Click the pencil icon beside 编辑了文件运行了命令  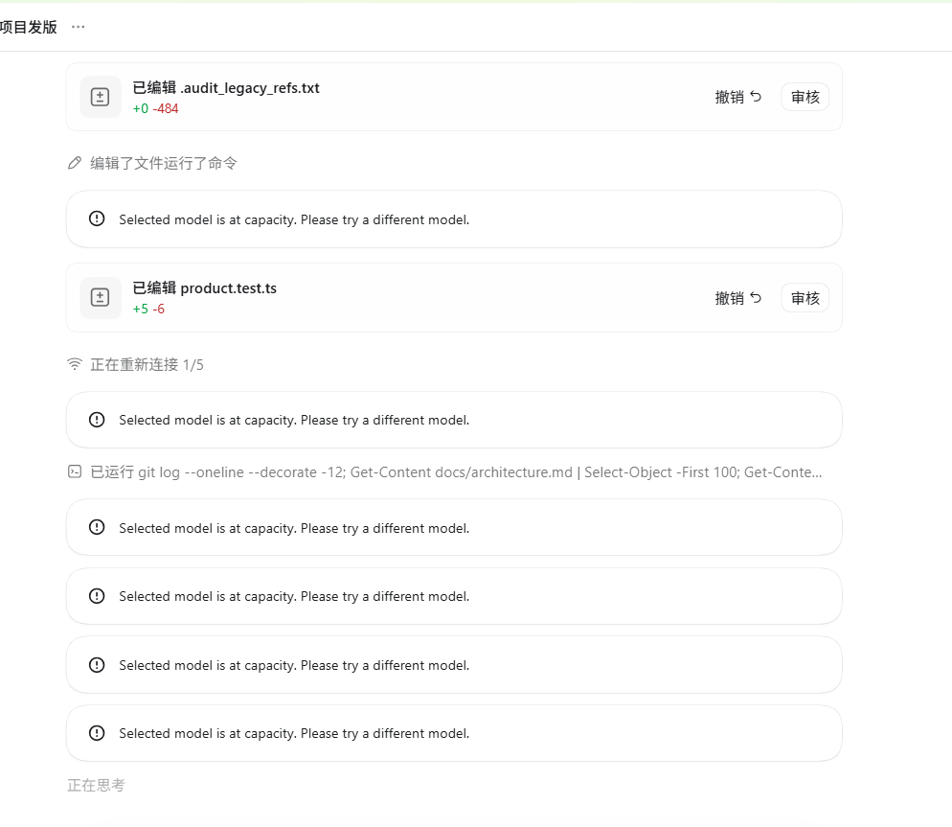(75, 163)
